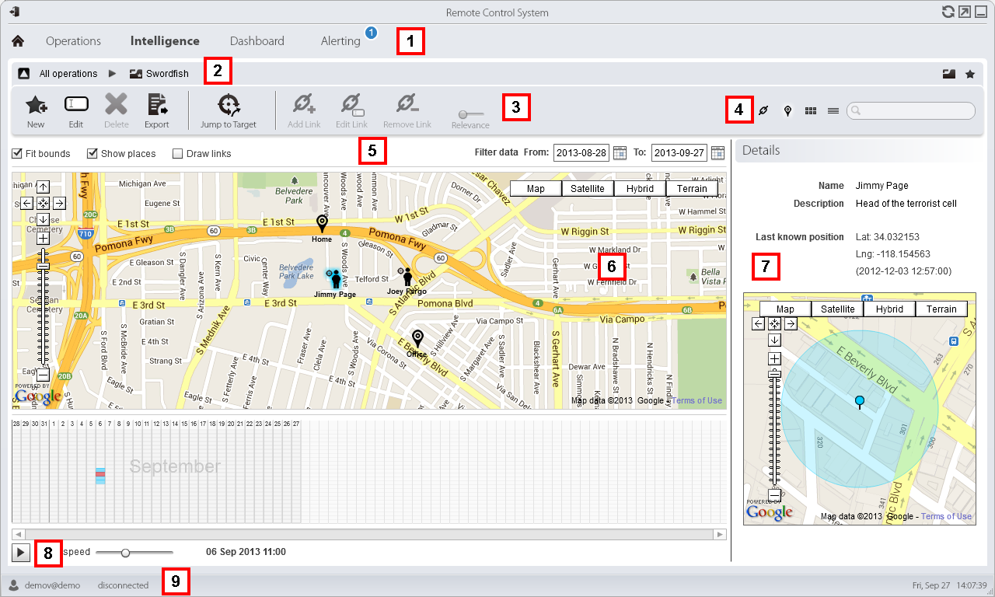Mark Swordfish operation as favorite with star icon
This screenshot has width=995, height=597.
(x=970, y=73)
